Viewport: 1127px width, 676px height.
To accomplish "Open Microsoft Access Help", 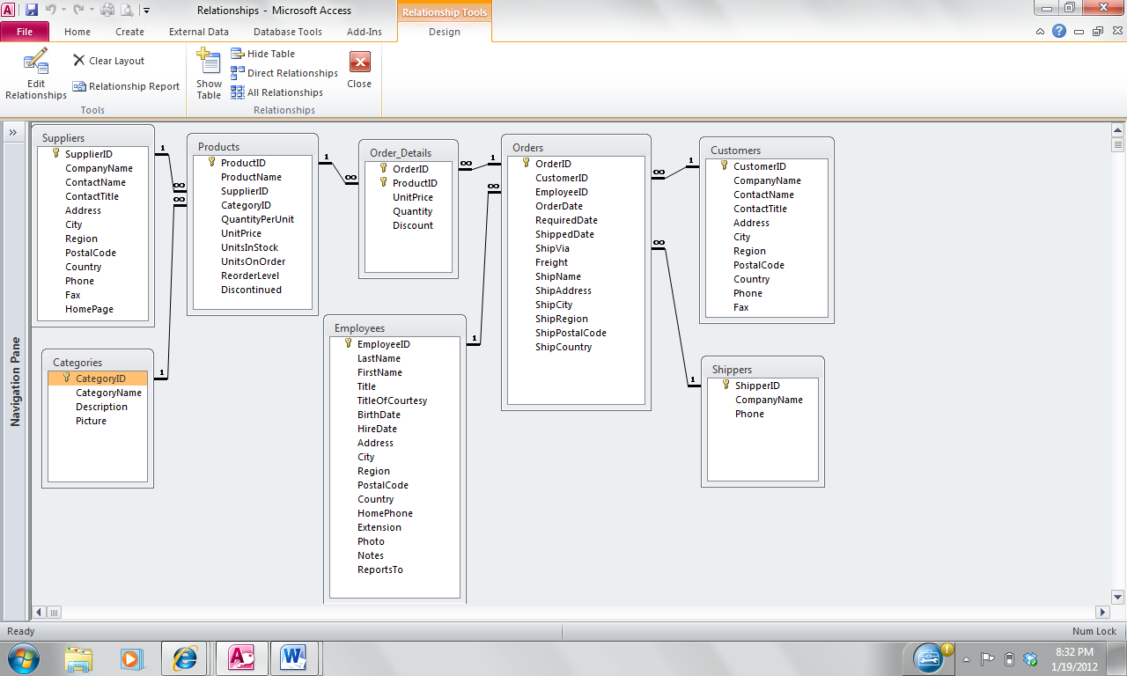I will tap(1059, 31).
